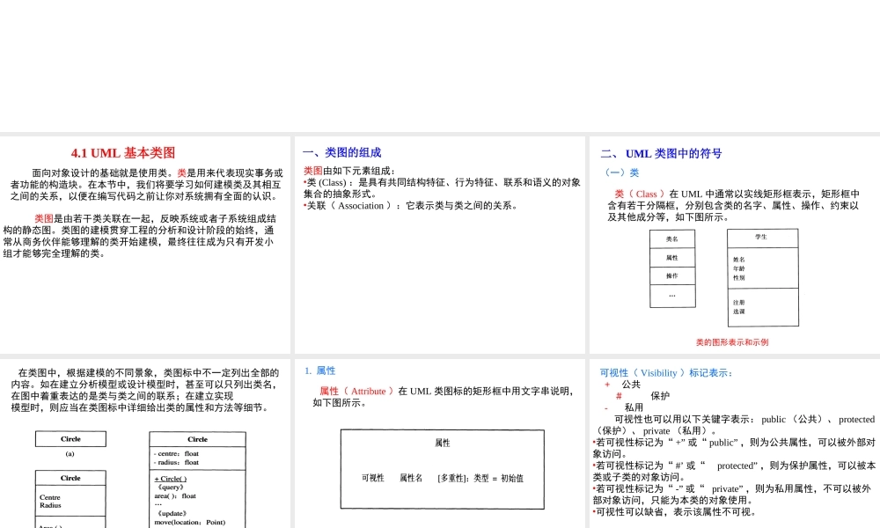This screenshot has width=880, height=528.
Task: Select the 操作 compartment of the class diagram
Action: (x=672, y=275)
